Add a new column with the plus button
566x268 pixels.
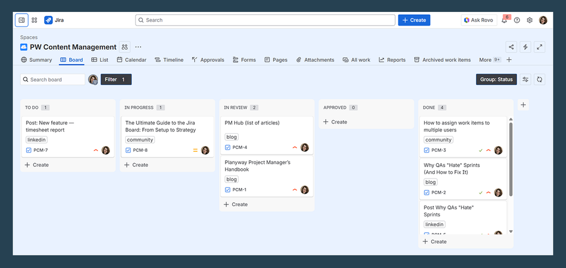(x=523, y=105)
